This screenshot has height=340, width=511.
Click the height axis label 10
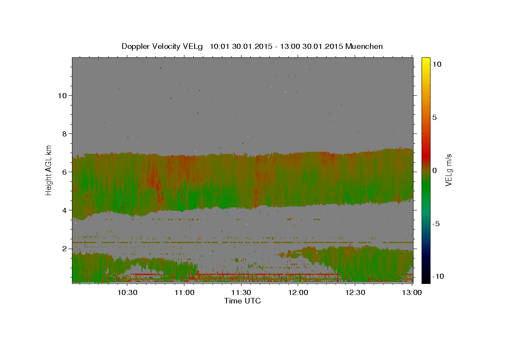coord(62,95)
